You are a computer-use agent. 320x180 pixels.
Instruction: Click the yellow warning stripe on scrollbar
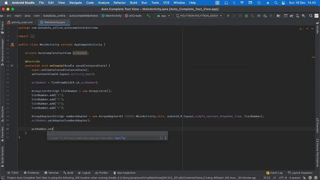[313, 57]
